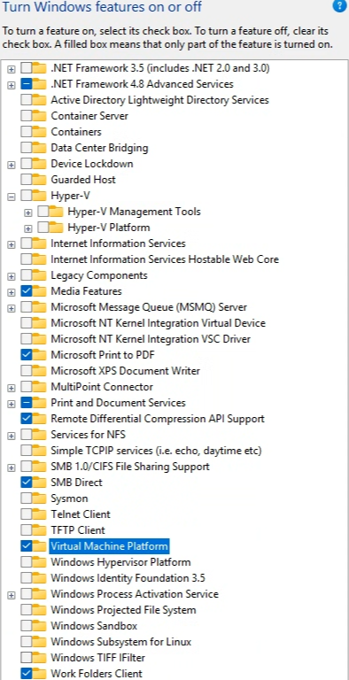
Task: Click folder icon beside Windows Sandbox
Action: pos(40,626)
